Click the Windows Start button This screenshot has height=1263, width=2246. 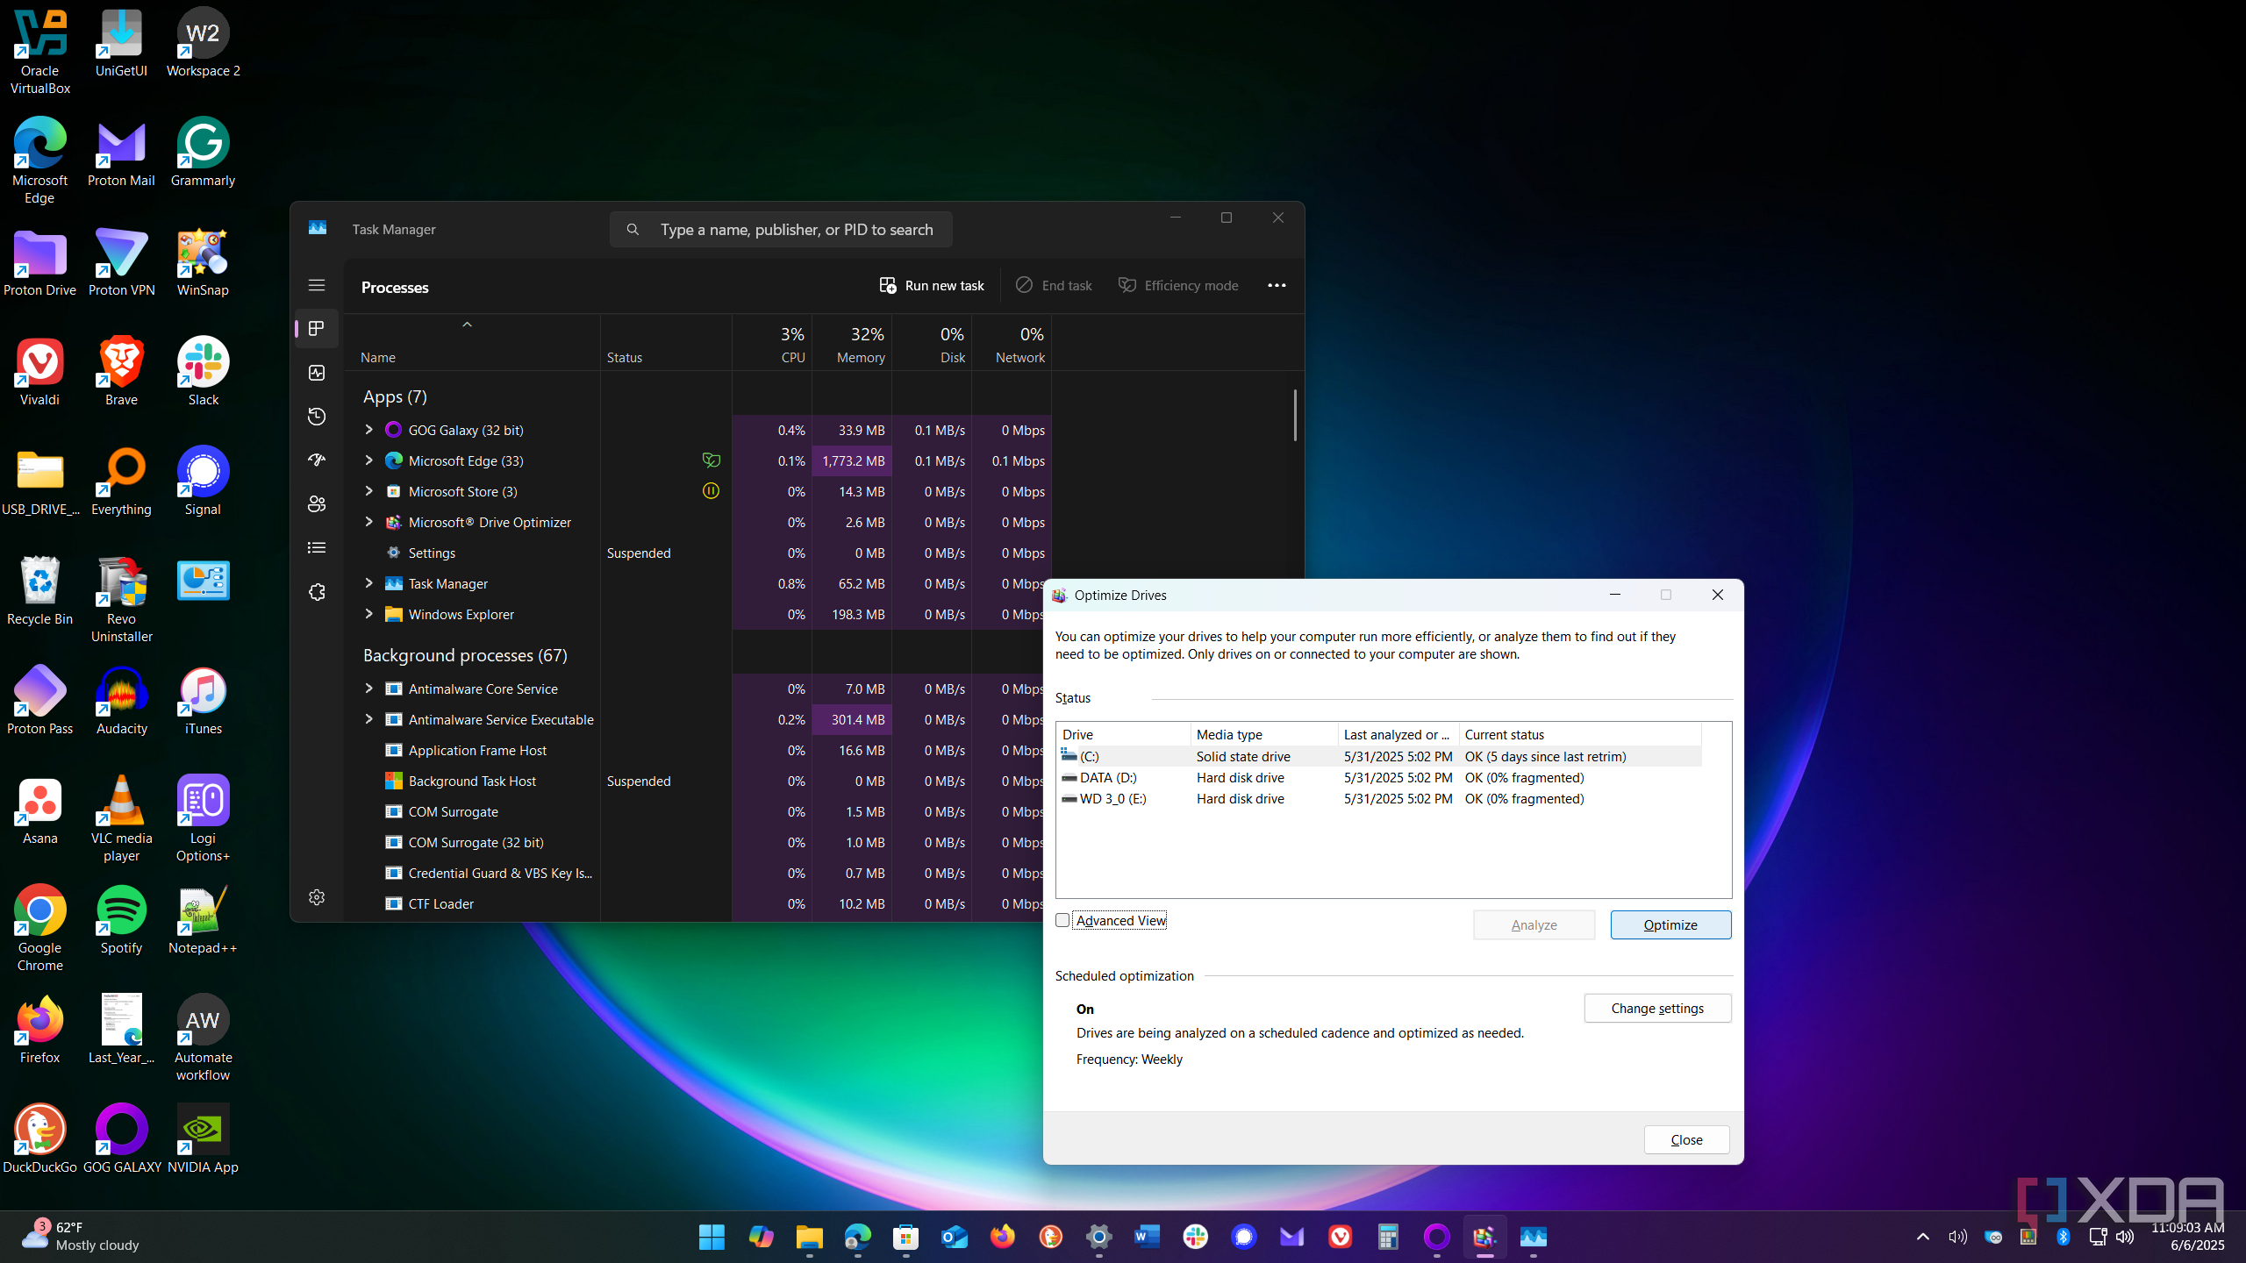(x=712, y=1237)
